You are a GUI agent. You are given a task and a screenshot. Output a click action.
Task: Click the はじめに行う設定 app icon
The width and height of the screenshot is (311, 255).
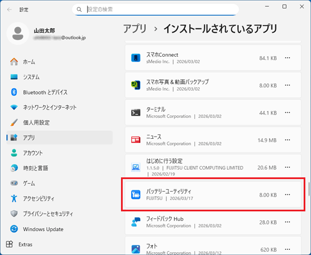[x=136, y=167]
